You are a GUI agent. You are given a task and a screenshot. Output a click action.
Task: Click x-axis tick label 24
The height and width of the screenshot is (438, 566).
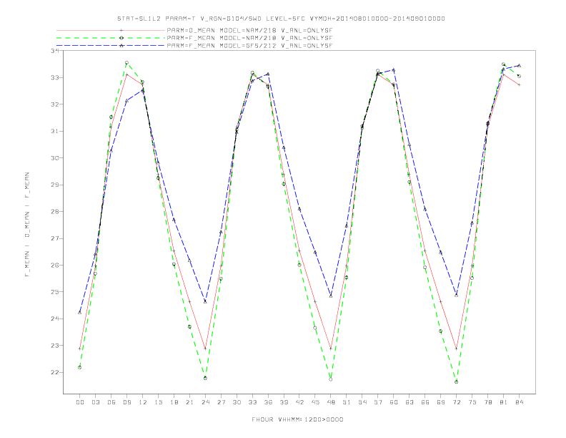pos(205,402)
